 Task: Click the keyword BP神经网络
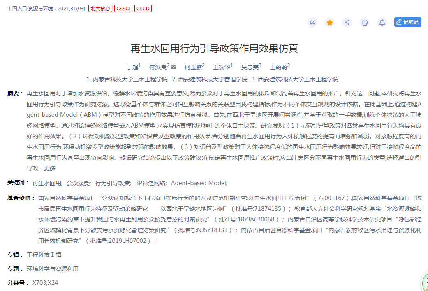click(150, 183)
